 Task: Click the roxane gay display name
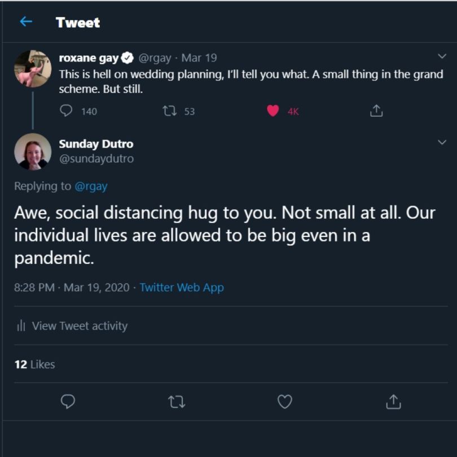point(89,58)
